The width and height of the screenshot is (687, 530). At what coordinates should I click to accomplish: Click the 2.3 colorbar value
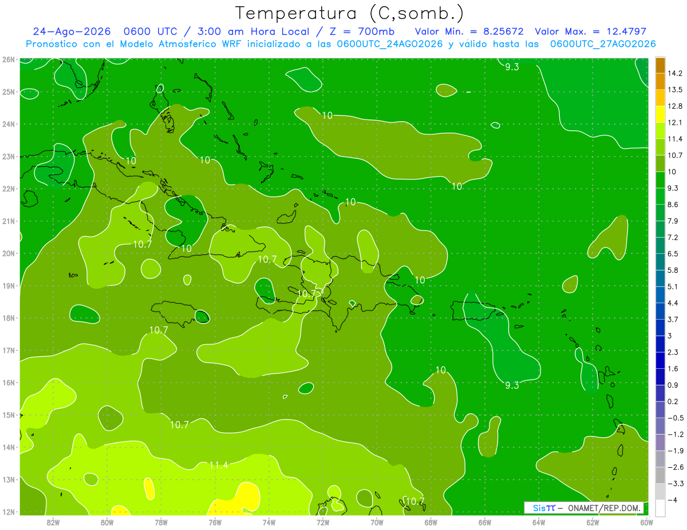(673, 352)
